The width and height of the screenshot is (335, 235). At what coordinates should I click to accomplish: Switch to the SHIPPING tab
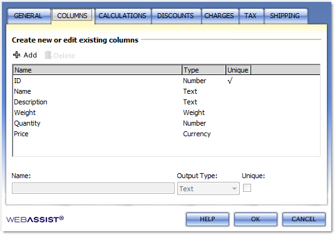(x=286, y=16)
